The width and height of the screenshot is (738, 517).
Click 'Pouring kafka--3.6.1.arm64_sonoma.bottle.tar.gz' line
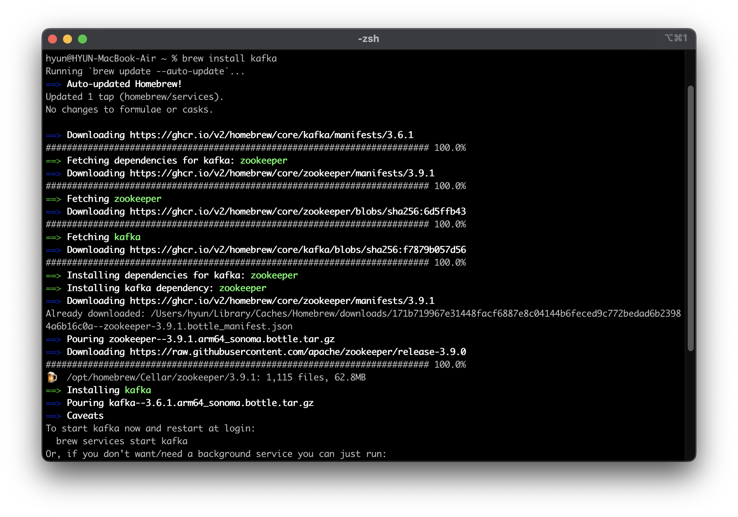180,403
